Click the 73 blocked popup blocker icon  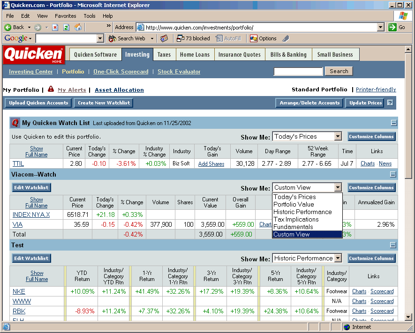click(x=180, y=38)
